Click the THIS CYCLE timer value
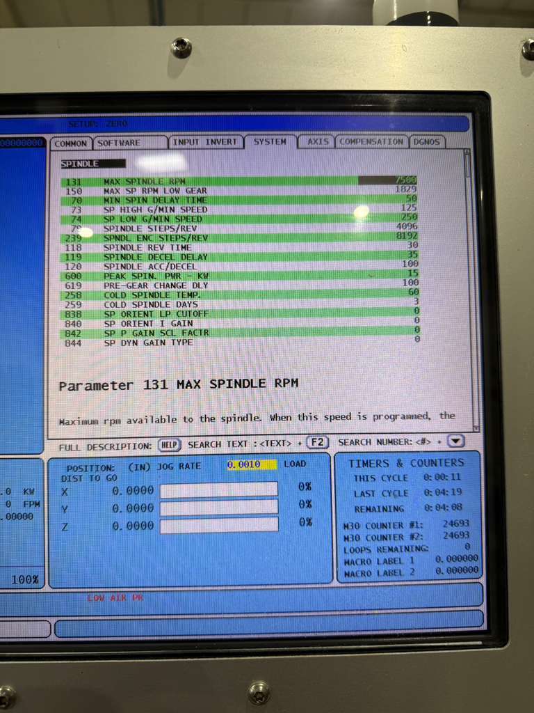 (442, 478)
